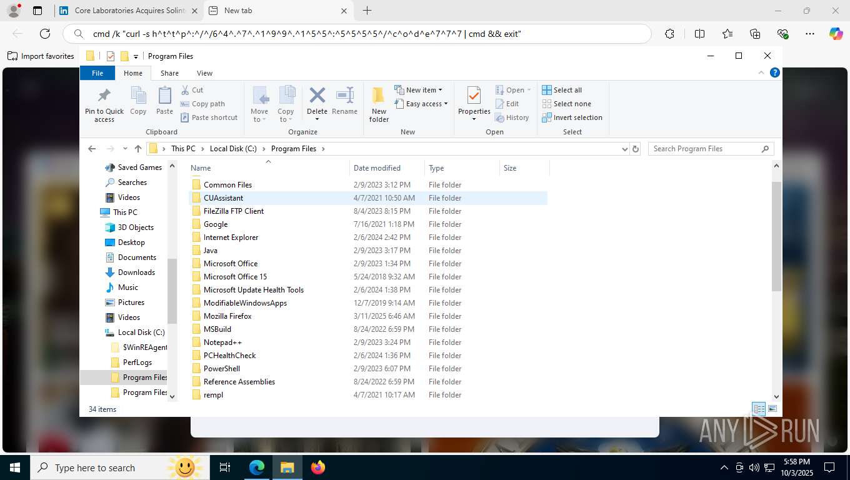The height and width of the screenshot is (480, 850).
Task: Click the red Delete icon
Action: (x=317, y=95)
